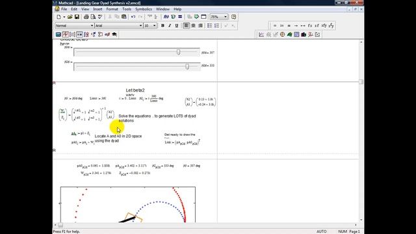Viewport: 416px width, 234px height.
Task: Set text alignment to center
Action: (194, 26)
